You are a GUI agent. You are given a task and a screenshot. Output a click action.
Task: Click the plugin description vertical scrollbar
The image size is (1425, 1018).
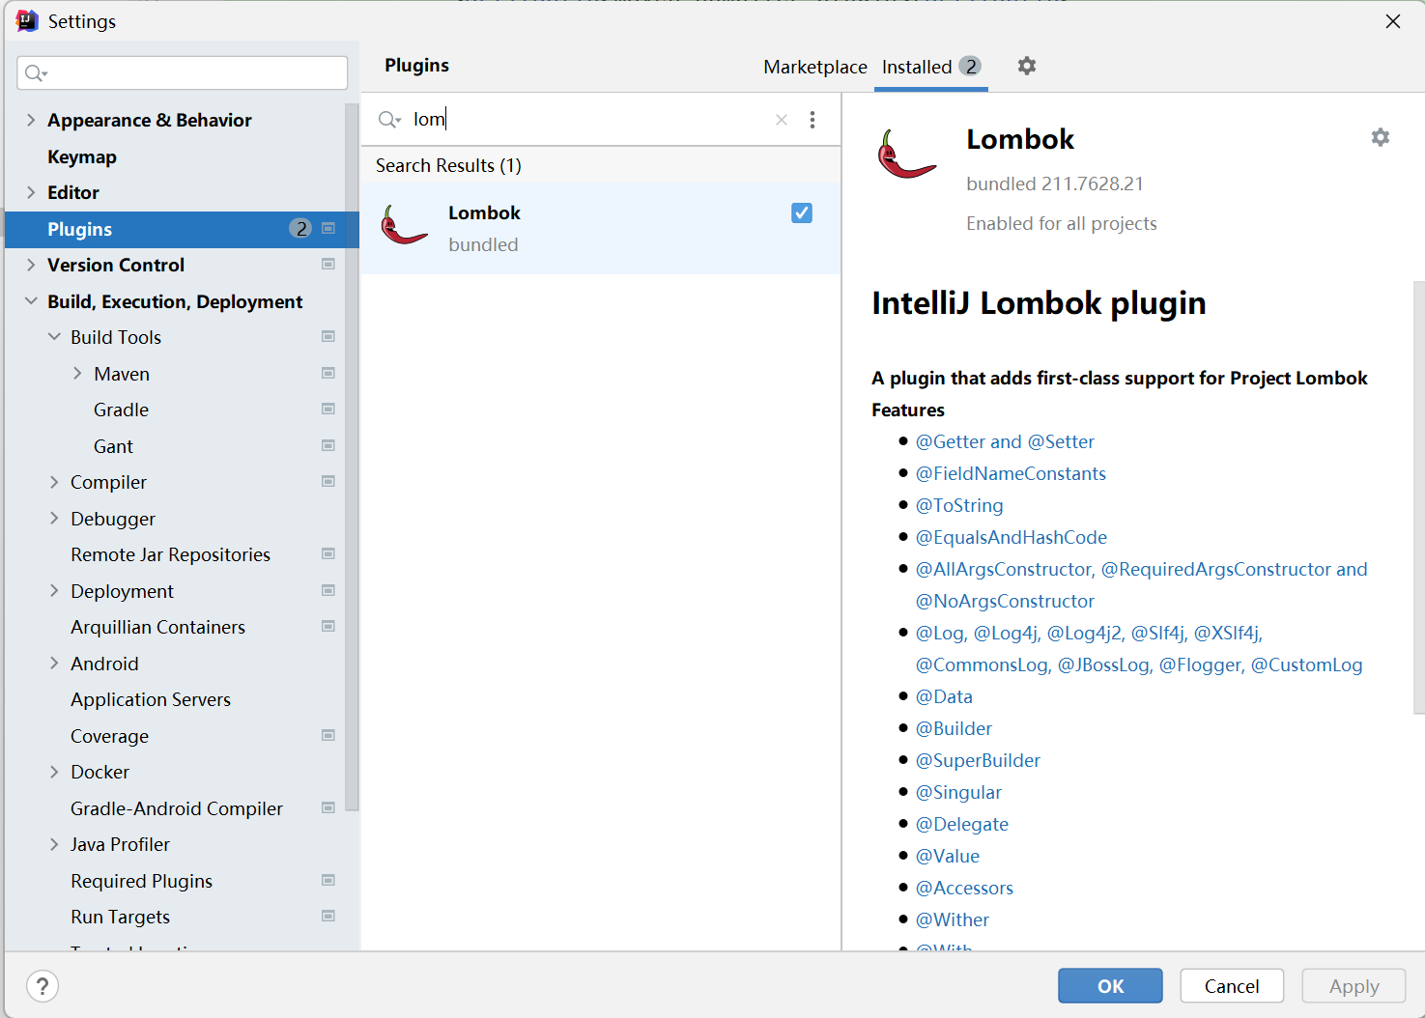[1418, 497]
